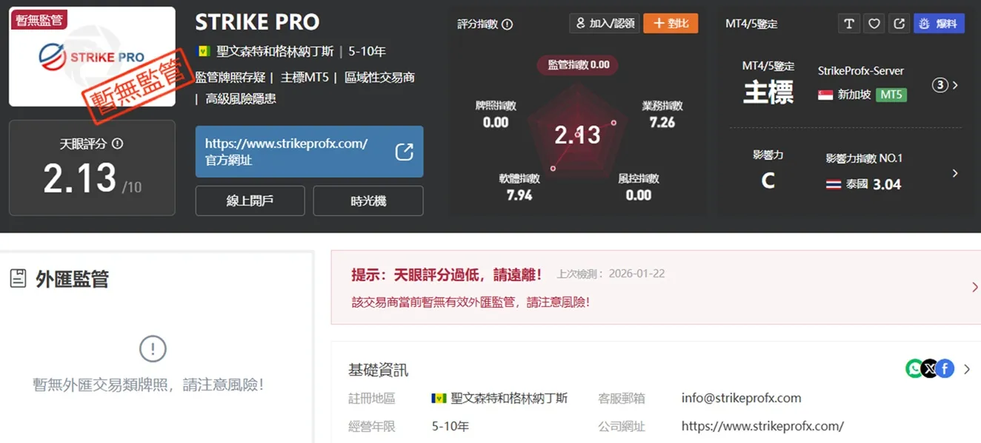Screen dimensions: 981x443
Task: Click the exclamation warning circle icon
Action: pos(153,348)
